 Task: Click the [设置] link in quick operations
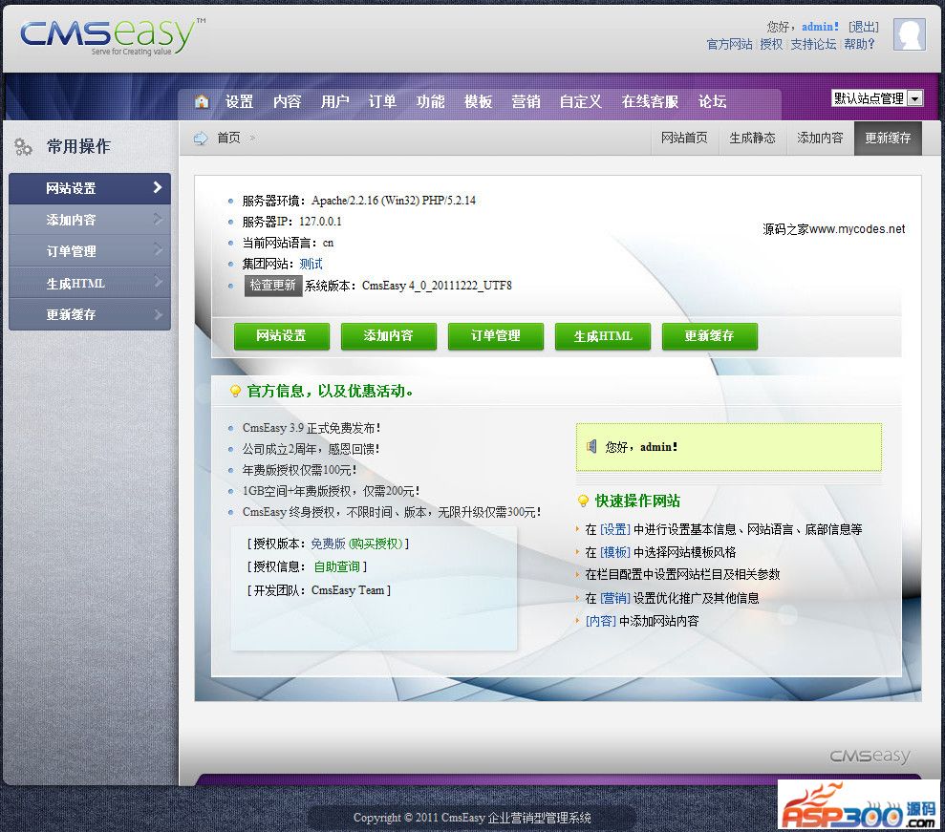coord(614,529)
